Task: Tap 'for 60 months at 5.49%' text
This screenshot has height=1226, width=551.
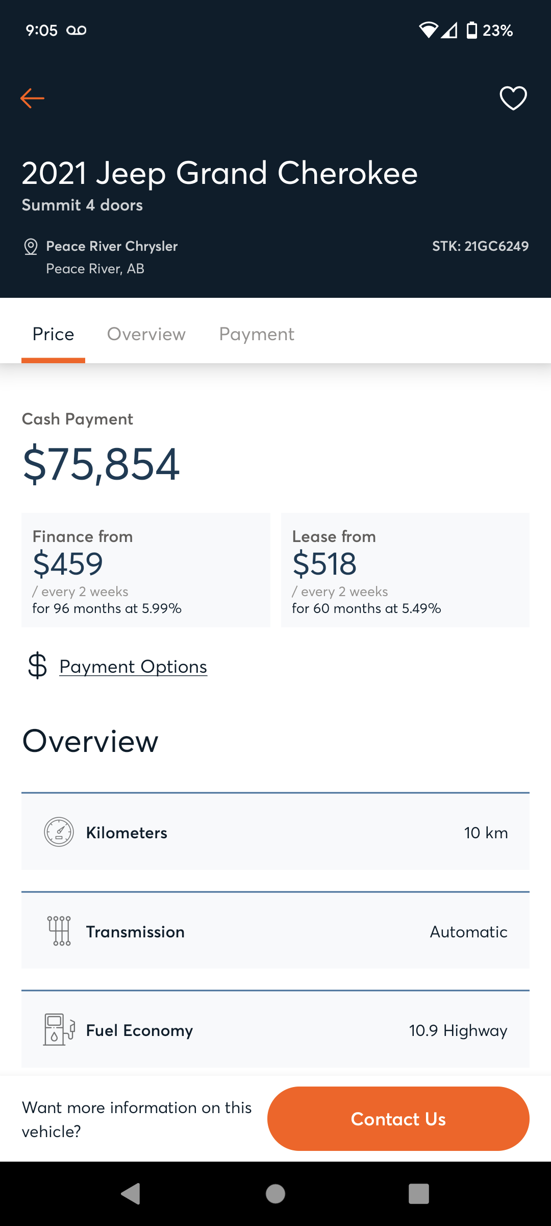Action: [x=366, y=608]
